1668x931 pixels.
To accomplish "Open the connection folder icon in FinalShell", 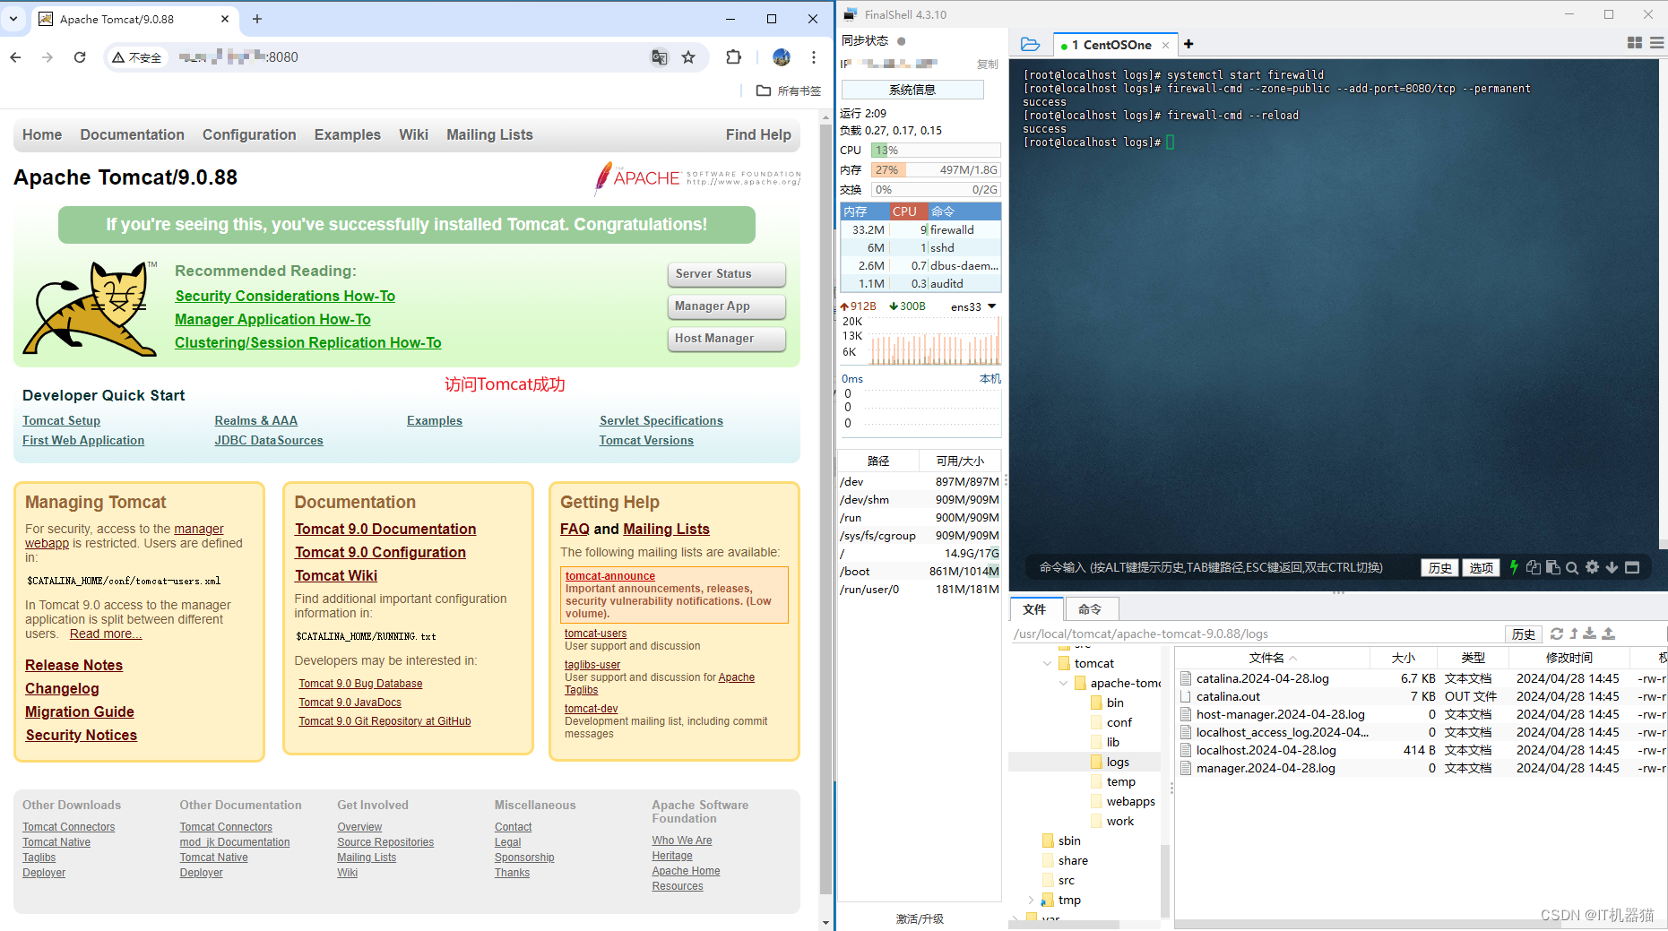I will 1031,44.
